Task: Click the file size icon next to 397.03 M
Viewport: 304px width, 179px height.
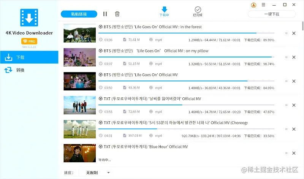Action: pos(125,135)
